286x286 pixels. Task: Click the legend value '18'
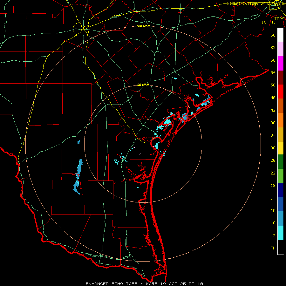273,186
